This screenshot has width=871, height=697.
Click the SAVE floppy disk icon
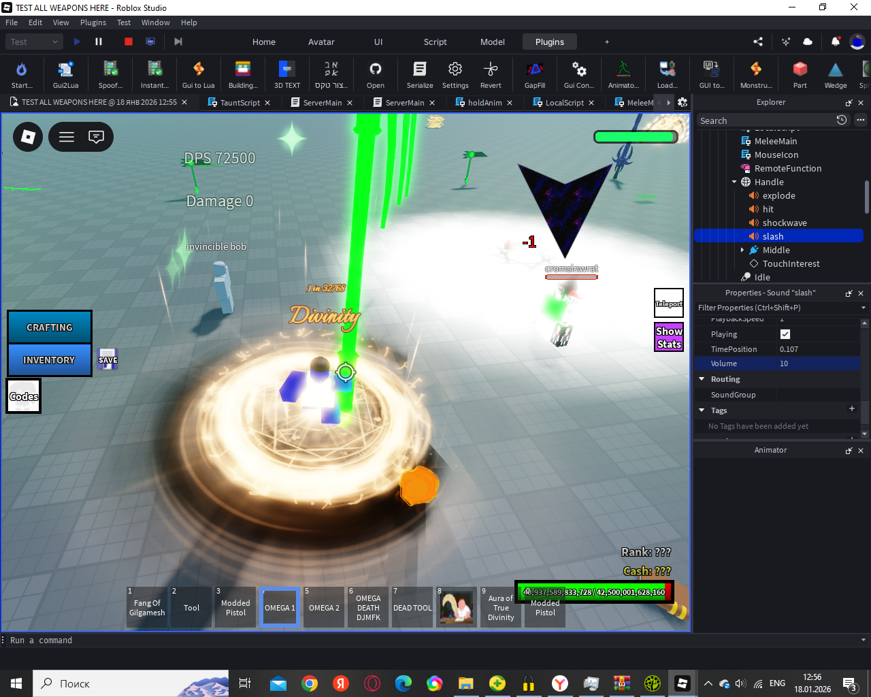(108, 359)
